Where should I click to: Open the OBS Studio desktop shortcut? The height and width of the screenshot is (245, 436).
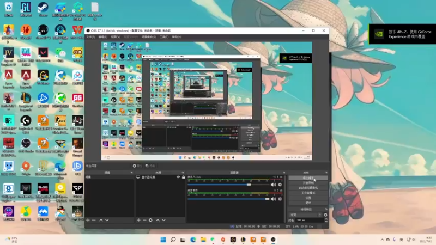[26, 146]
